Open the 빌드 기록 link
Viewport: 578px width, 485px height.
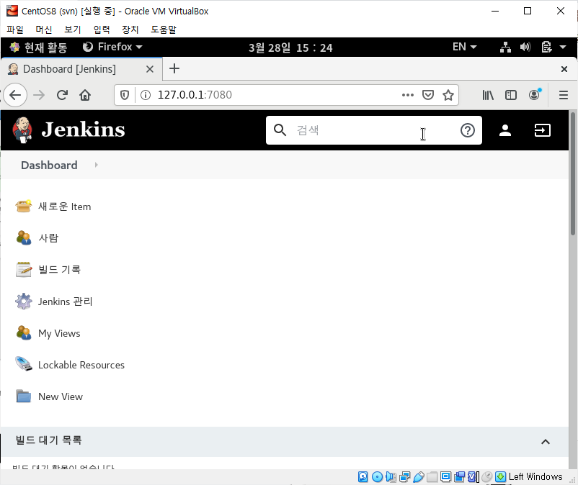[x=59, y=270]
